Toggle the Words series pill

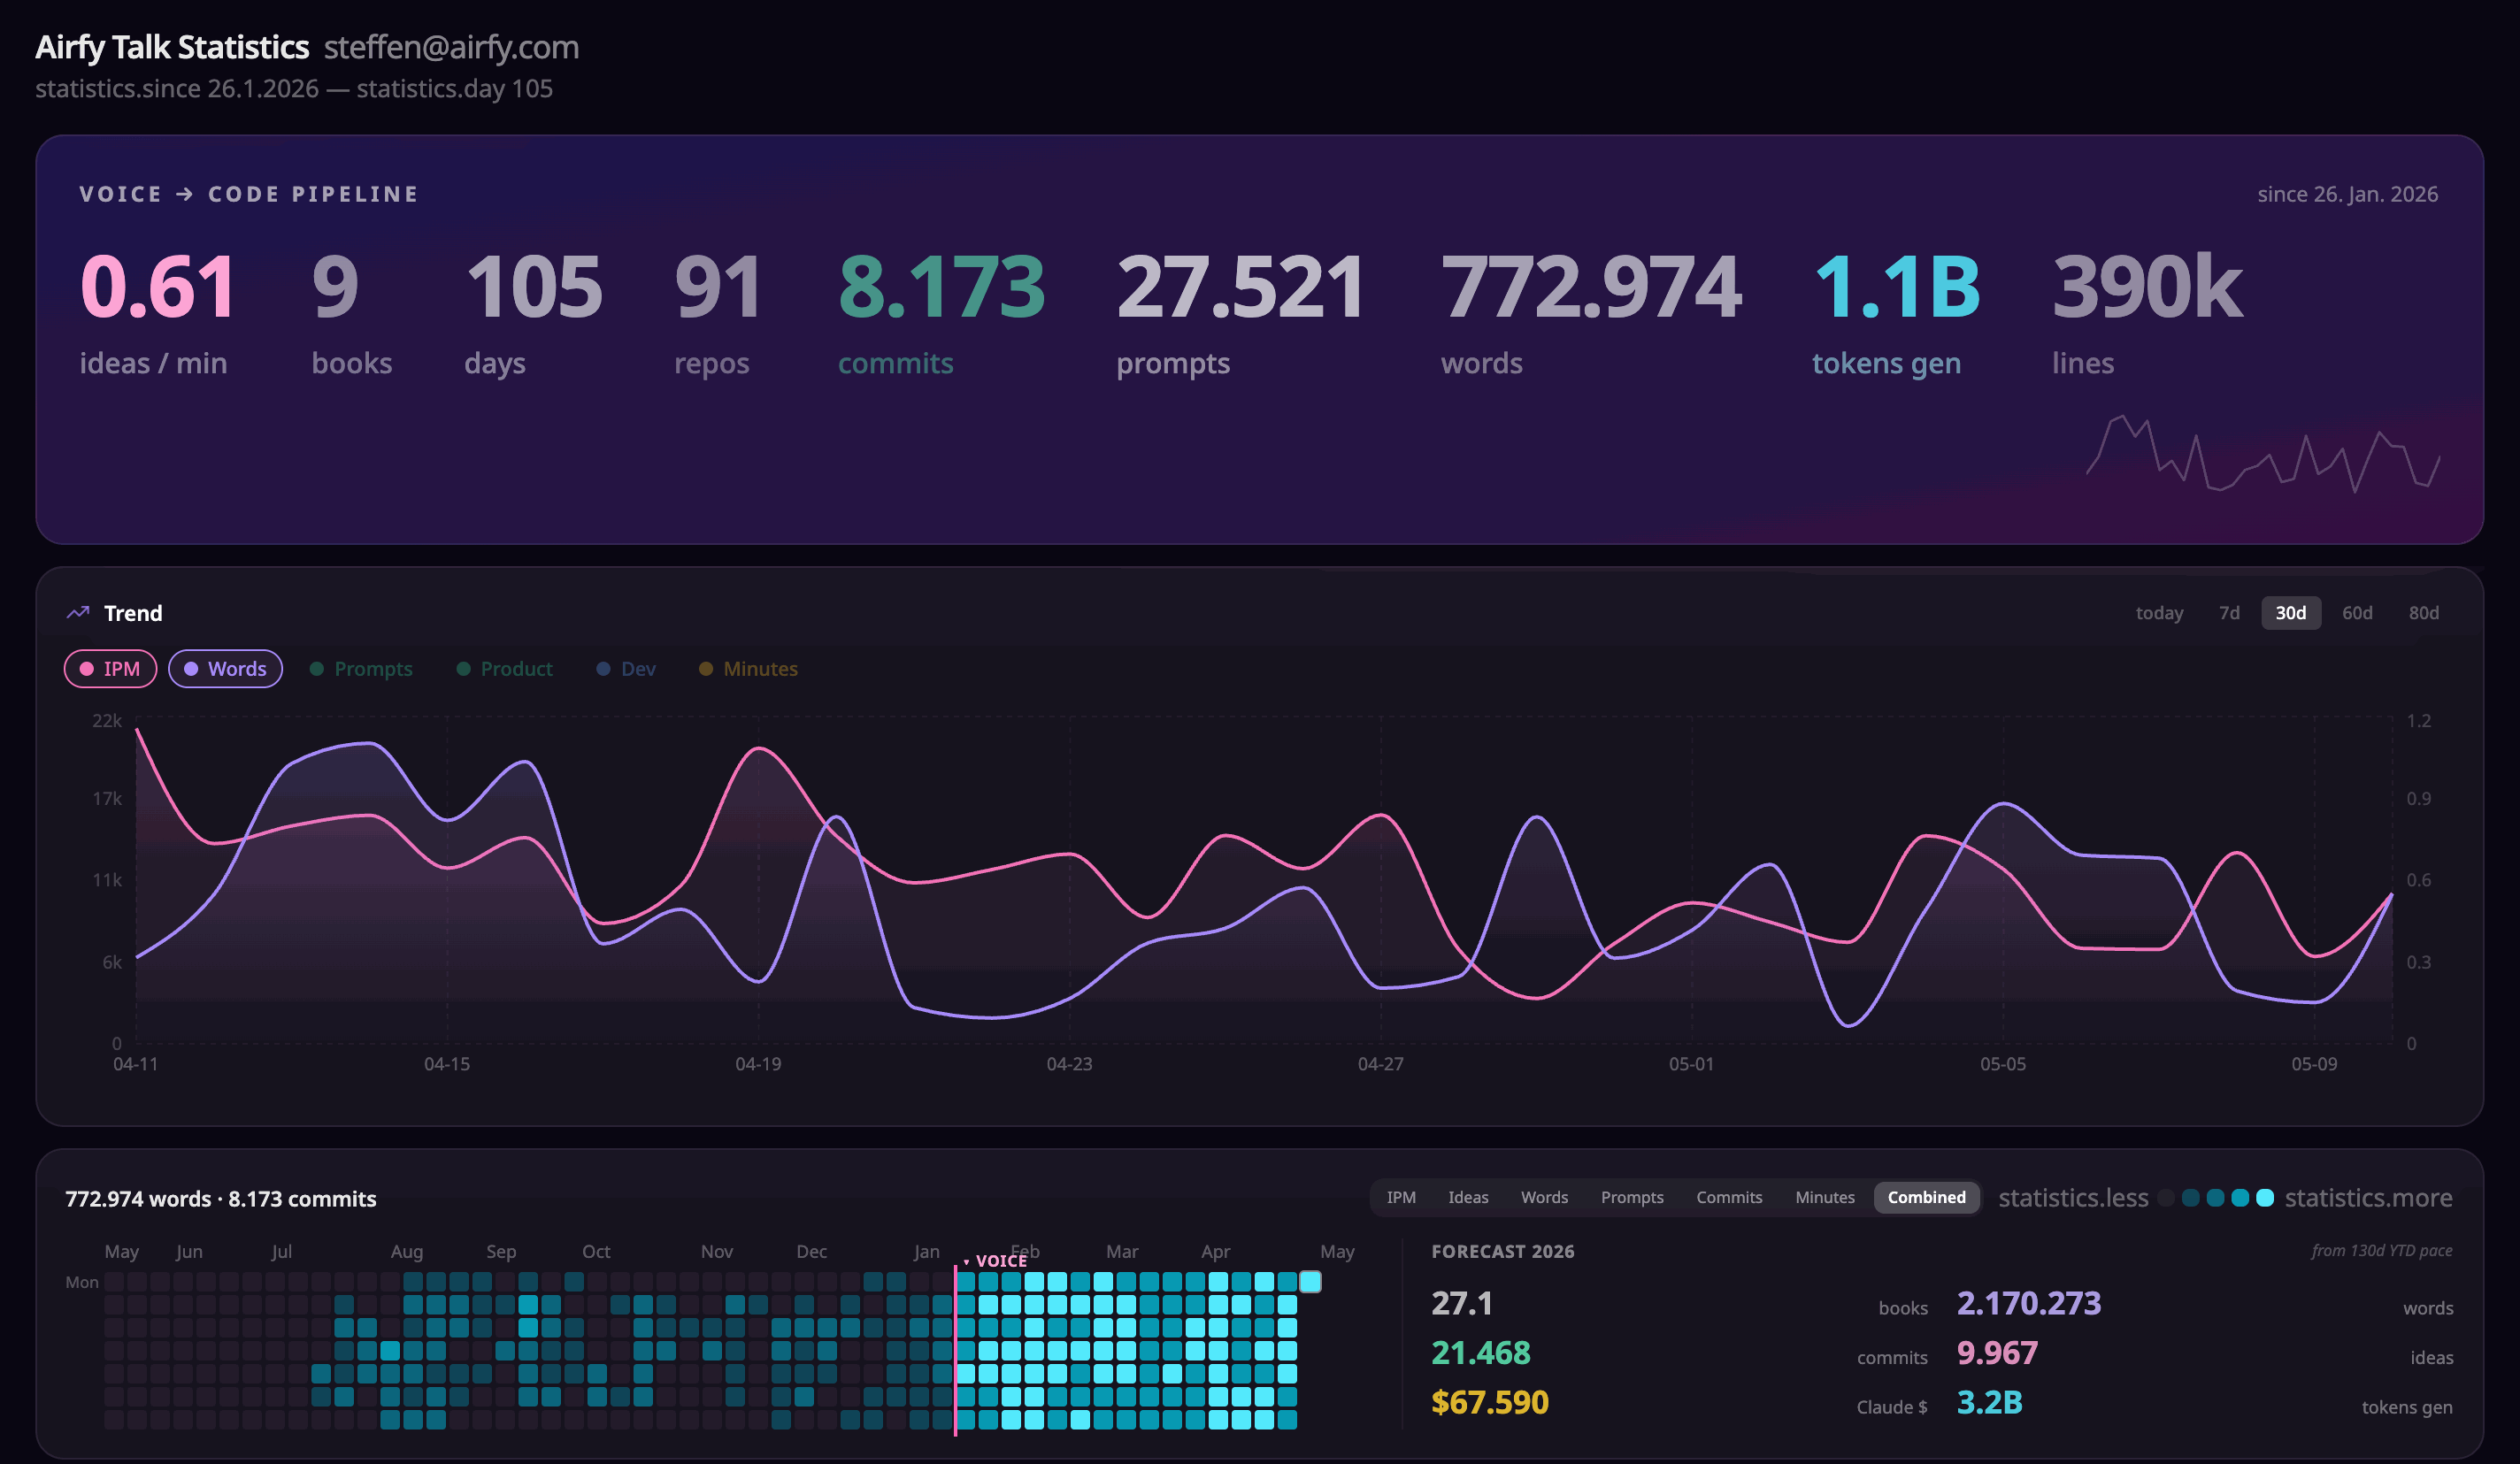225,669
